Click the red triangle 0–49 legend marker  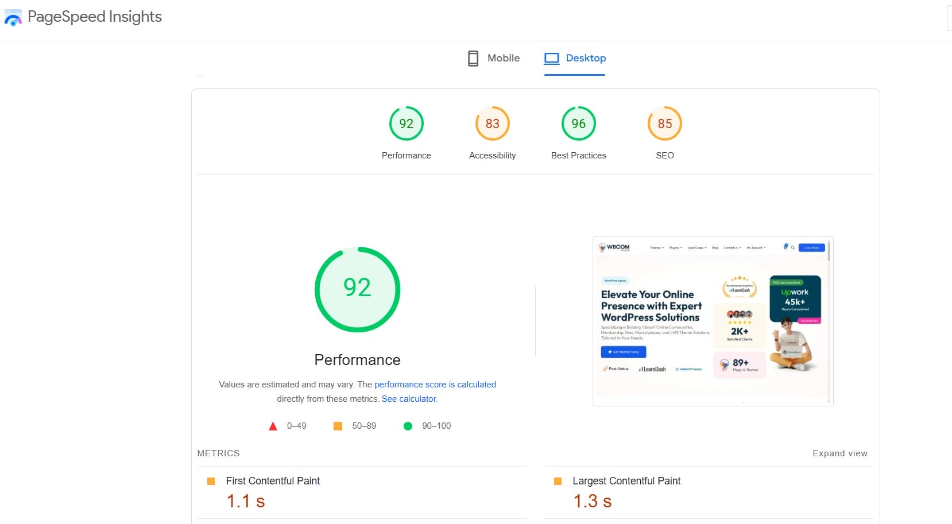click(273, 426)
